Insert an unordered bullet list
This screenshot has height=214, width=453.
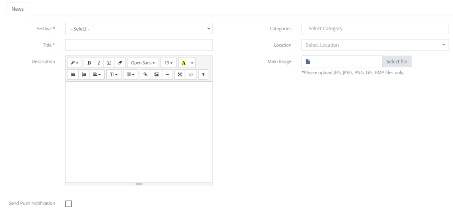[73, 74]
